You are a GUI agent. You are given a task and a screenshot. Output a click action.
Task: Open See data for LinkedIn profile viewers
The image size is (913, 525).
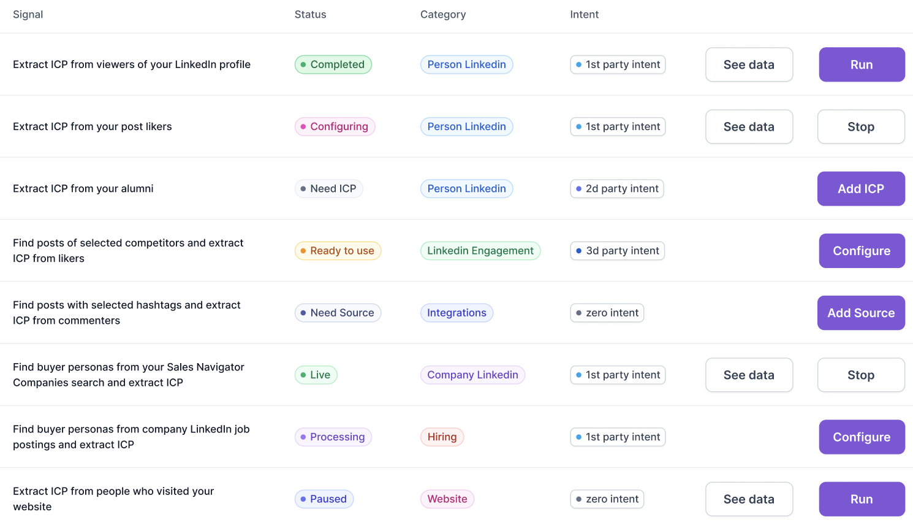[749, 64]
